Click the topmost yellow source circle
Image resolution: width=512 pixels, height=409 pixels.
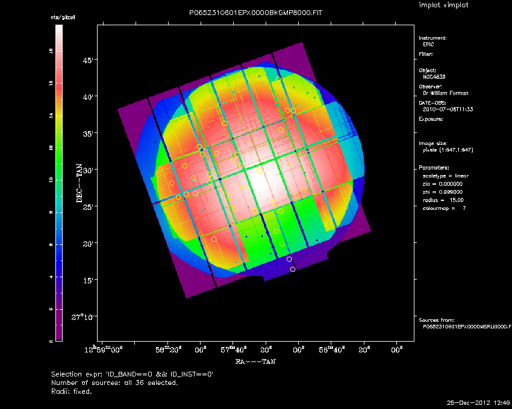pos(278,79)
